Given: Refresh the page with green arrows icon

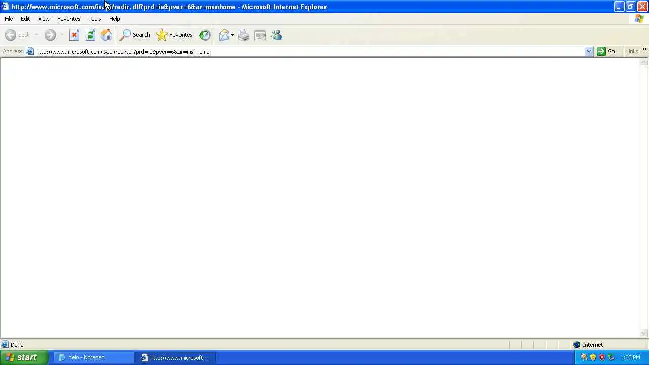Looking at the screenshot, I should (x=90, y=35).
